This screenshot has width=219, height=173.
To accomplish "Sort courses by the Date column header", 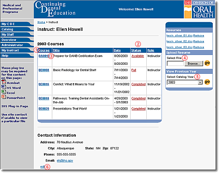I will (x=117, y=51).
